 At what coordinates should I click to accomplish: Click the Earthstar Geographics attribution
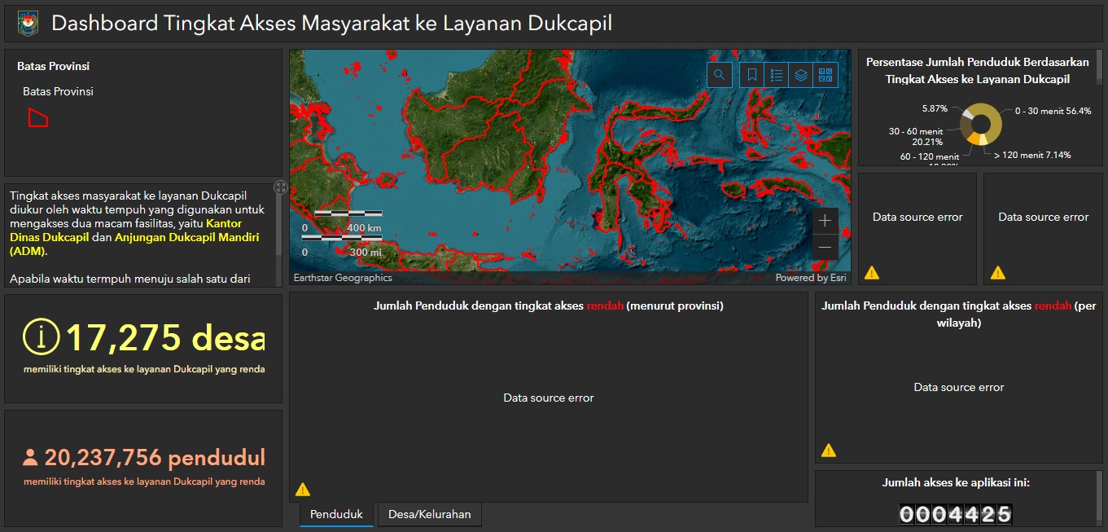[343, 278]
